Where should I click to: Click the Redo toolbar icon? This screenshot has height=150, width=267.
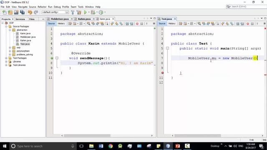coord(36,12)
